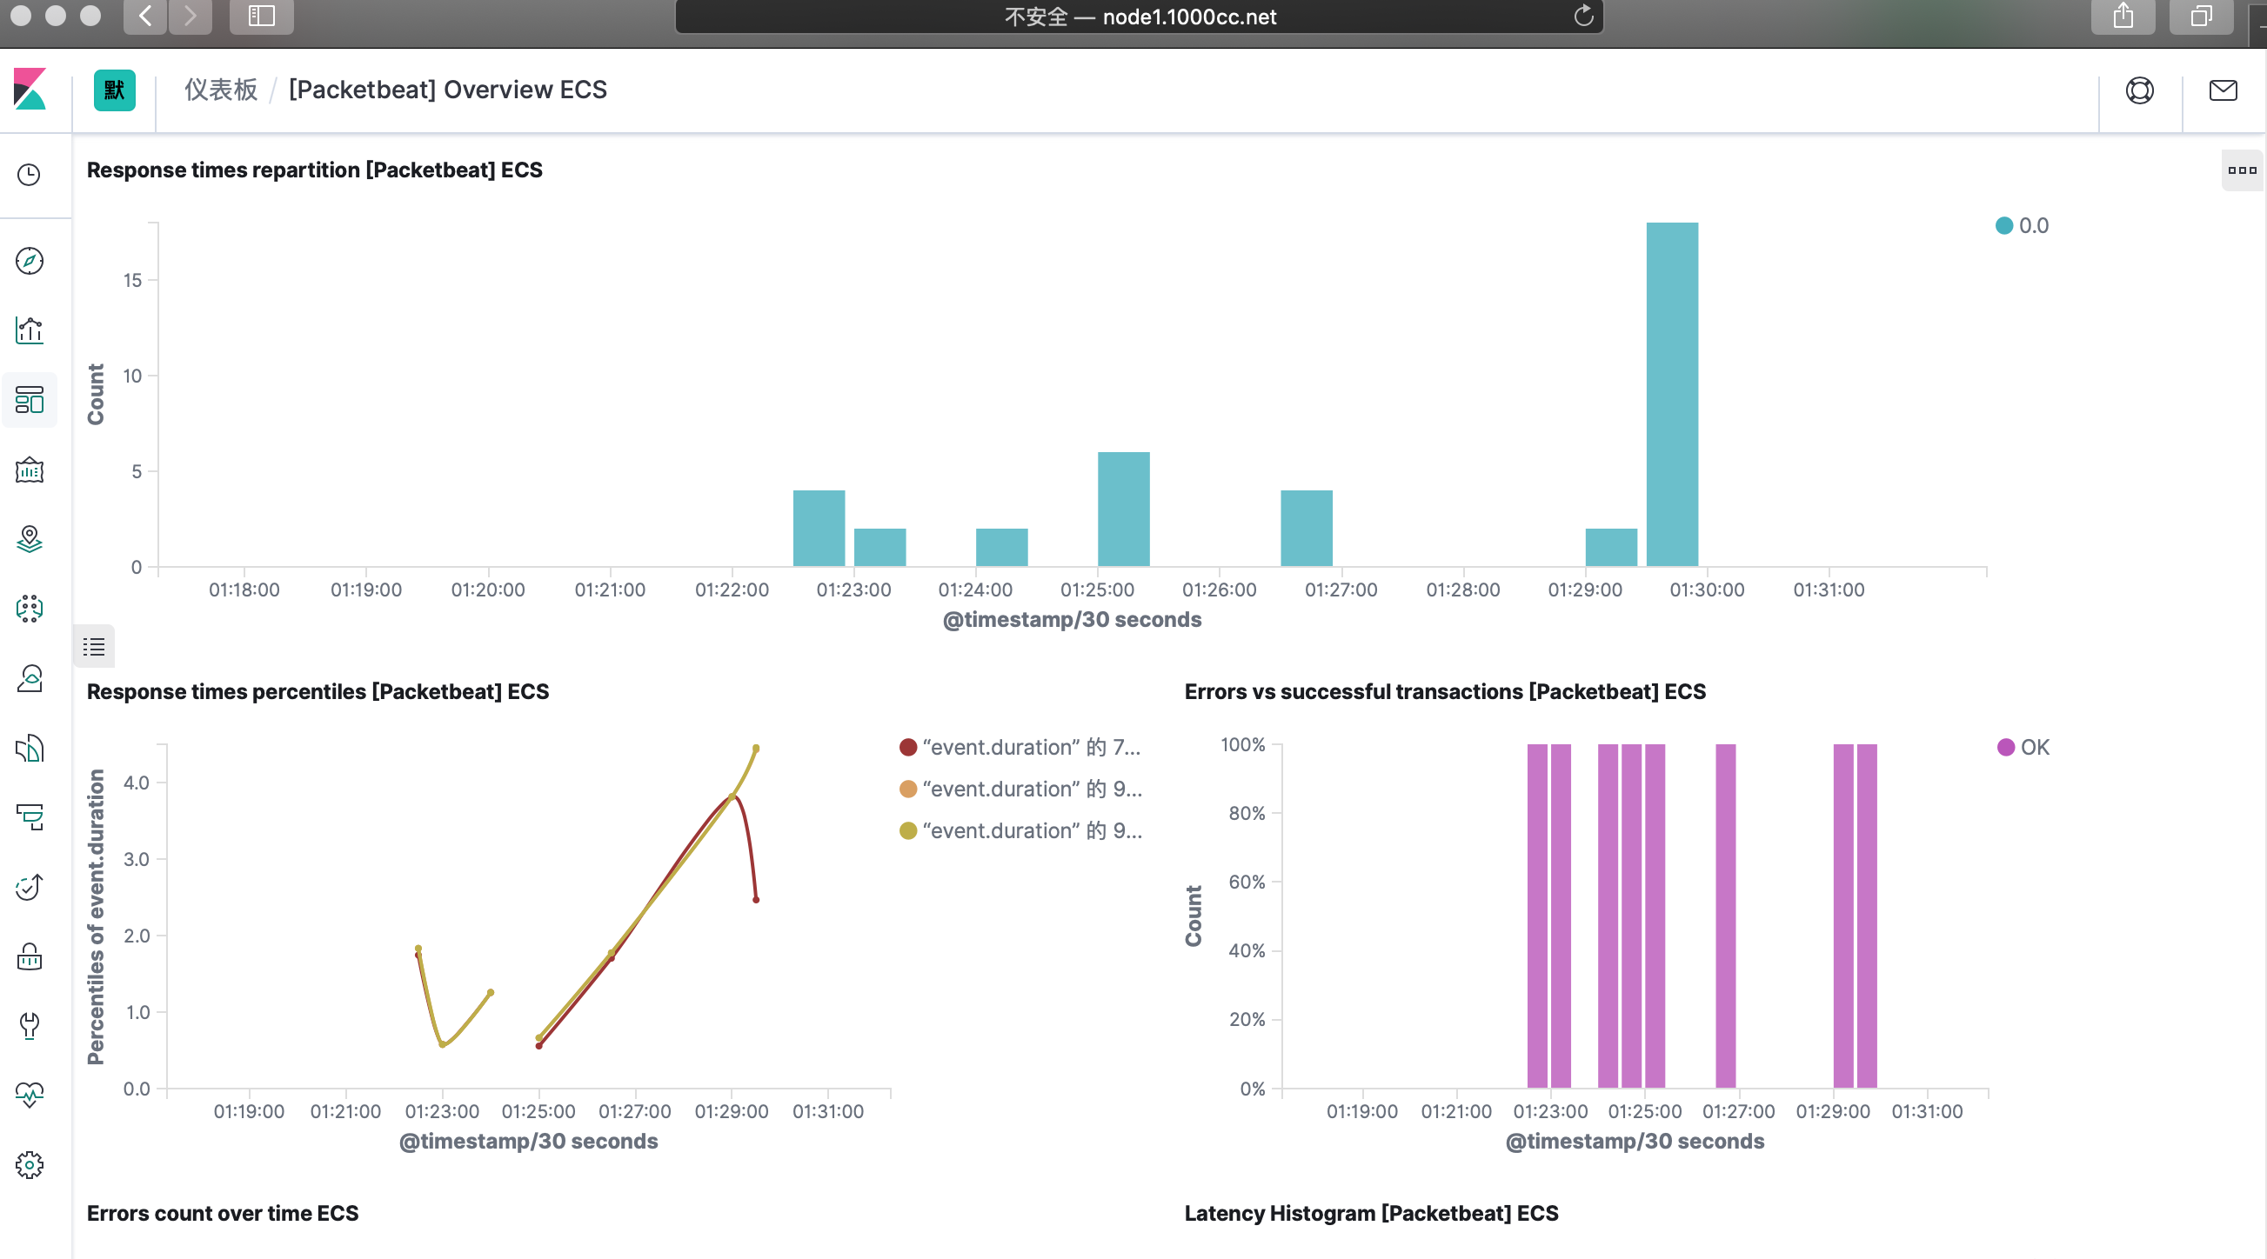The height and width of the screenshot is (1259, 2267).
Task: Open the default space selector
Action: [115, 90]
